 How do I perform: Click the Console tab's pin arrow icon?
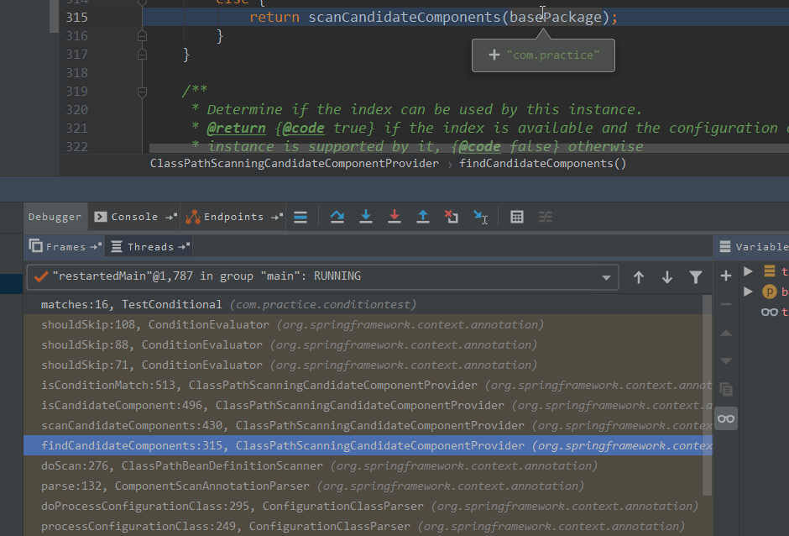(171, 217)
